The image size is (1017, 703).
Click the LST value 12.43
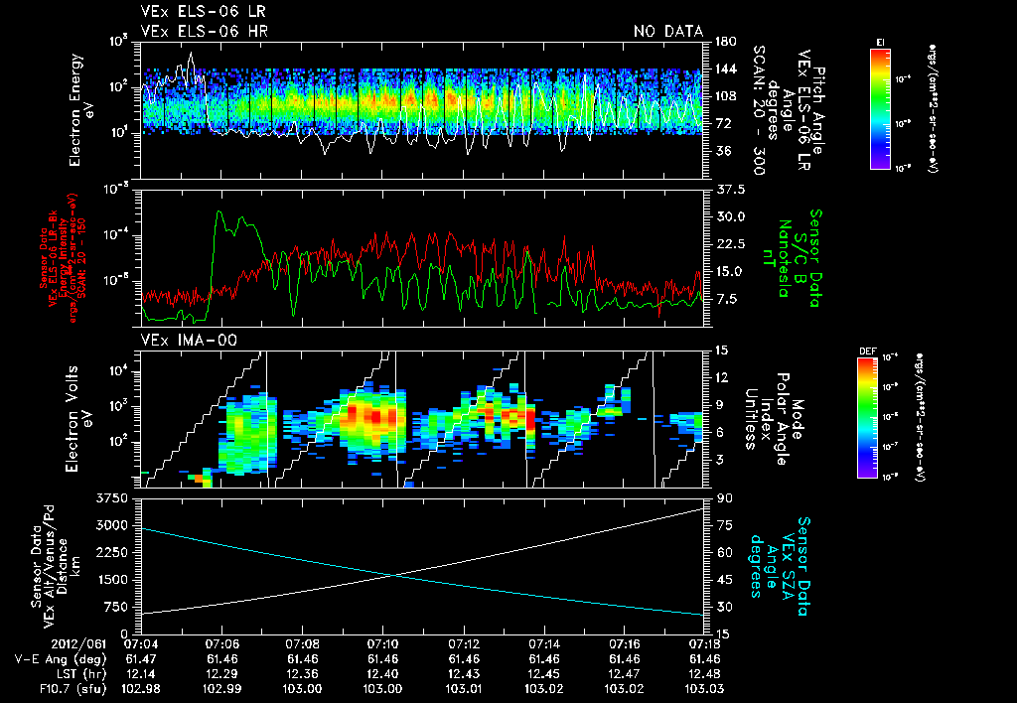click(463, 674)
